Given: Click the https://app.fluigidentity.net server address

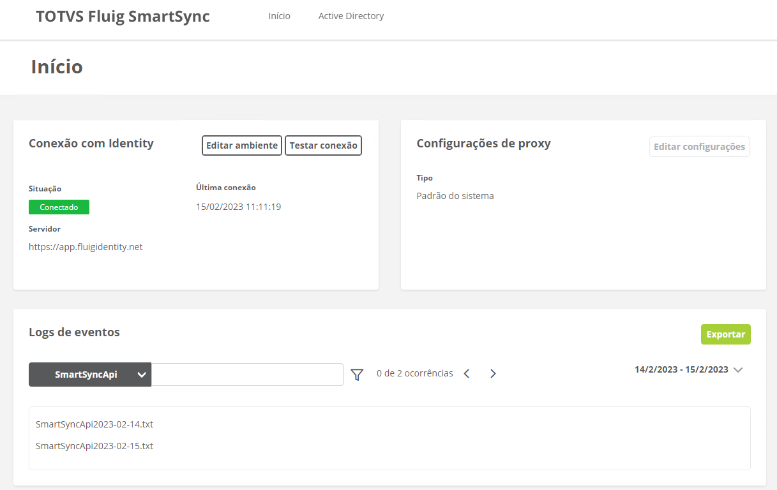Looking at the screenshot, I should coord(86,247).
